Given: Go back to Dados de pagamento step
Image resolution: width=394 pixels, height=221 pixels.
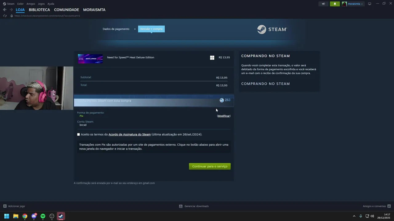Looking at the screenshot, I should (x=116, y=29).
